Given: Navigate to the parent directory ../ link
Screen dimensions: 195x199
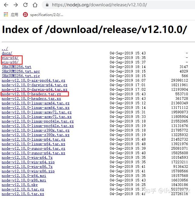Looking at the screenshot, I should [x=5, y=49].
